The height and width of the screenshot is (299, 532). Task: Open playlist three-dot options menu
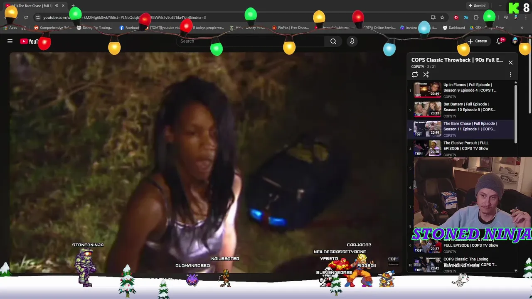pyautogui.click(x=511, y=75)
